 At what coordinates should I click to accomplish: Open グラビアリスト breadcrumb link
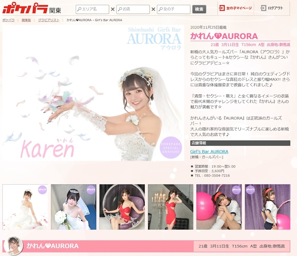[x=49, y=20]
